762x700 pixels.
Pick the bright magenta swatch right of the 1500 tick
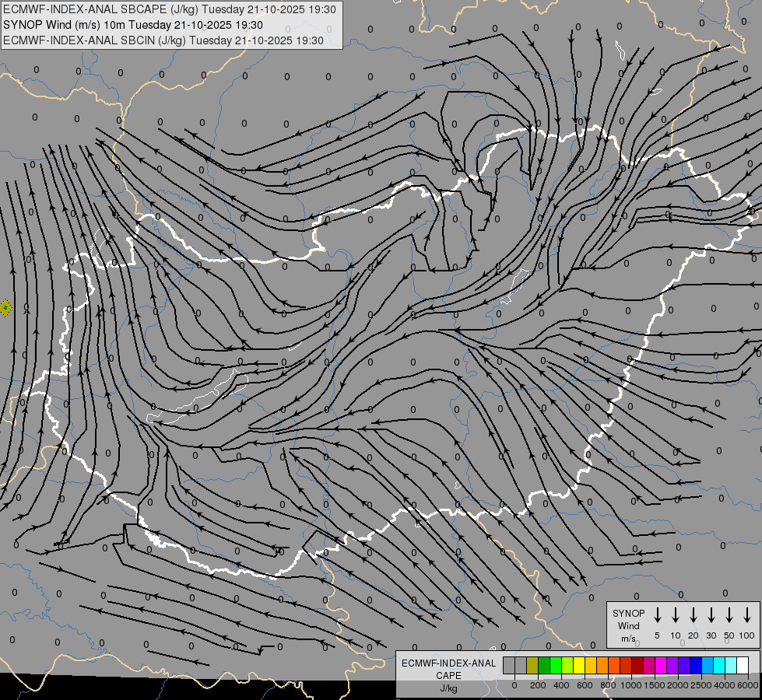click(x=661, y=665)
